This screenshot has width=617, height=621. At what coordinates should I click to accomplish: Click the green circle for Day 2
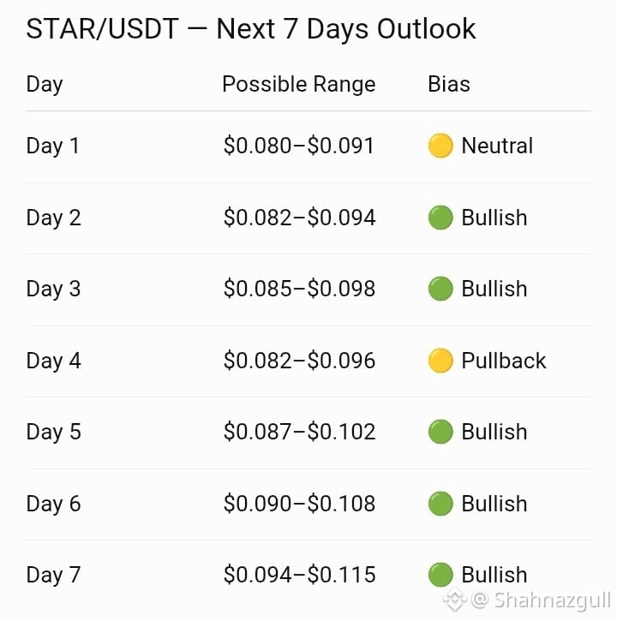(440, 218)
